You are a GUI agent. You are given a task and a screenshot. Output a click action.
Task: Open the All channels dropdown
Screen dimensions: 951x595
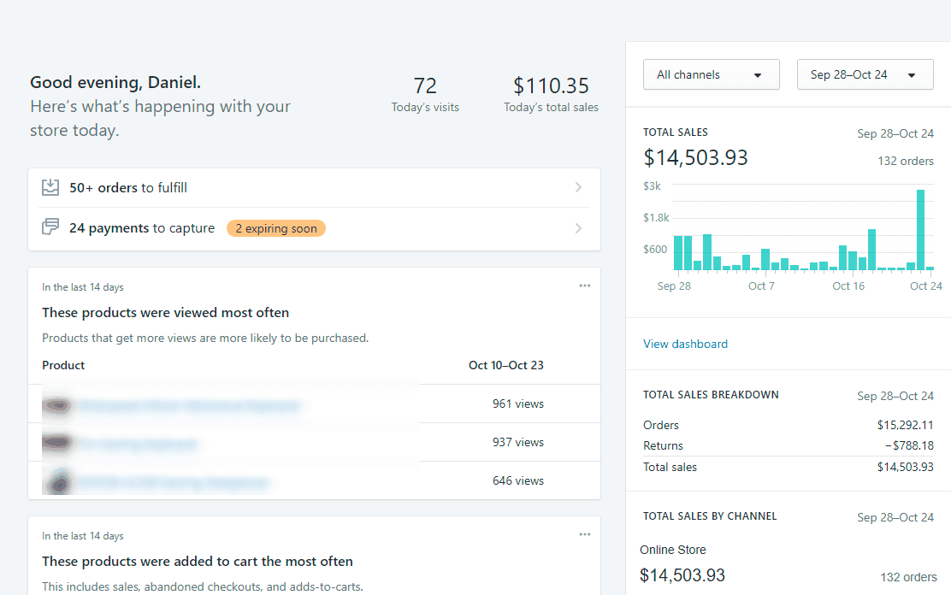(x=711, y=74)
